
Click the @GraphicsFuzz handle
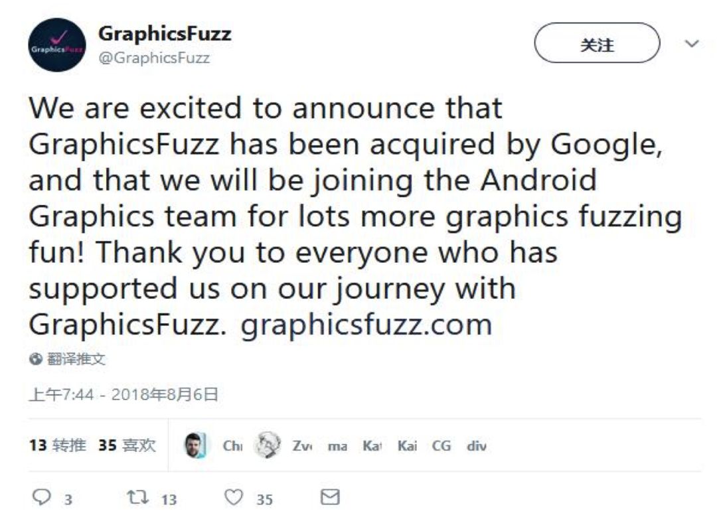pos(154,58)
